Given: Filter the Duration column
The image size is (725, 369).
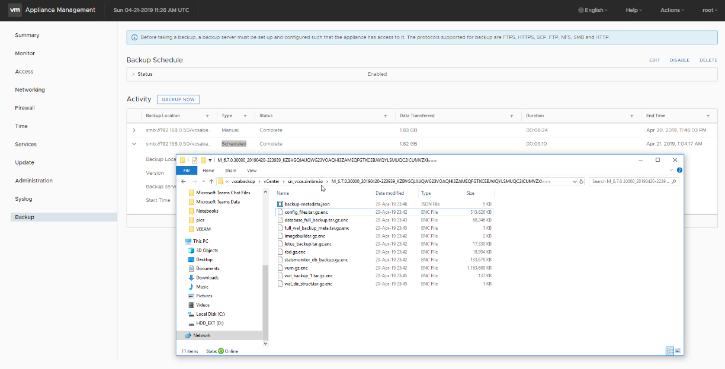Looking at the screenshot, I should (632, 116).
